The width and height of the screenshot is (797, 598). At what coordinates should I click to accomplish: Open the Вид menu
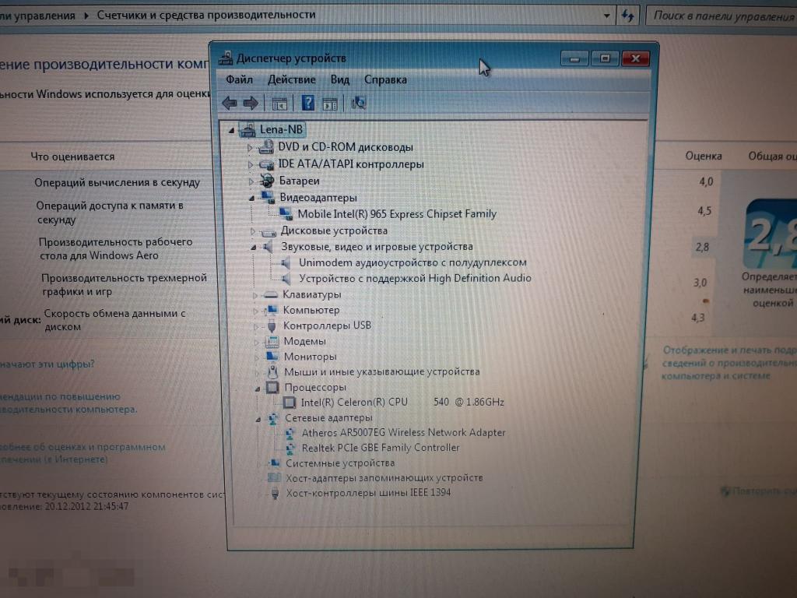tap(340, 80)
